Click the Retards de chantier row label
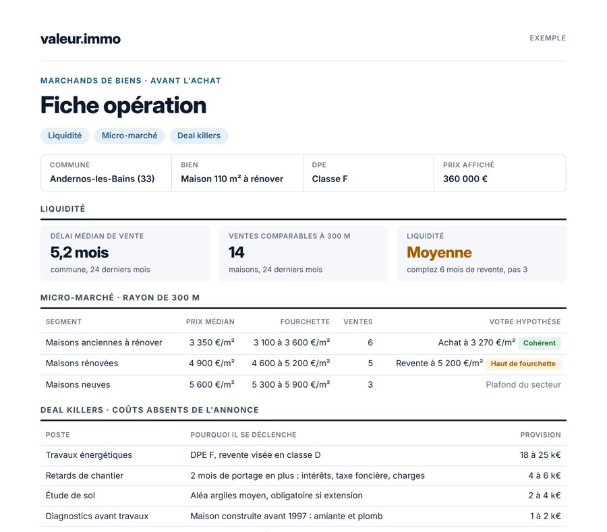This screenshot has width=607, height=532. [x=84, y=475]
